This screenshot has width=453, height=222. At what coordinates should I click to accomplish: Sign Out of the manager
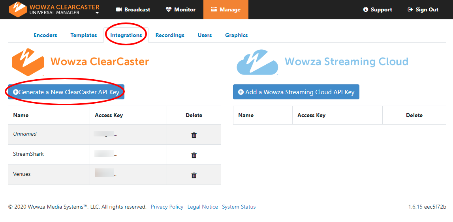point(423,9)
